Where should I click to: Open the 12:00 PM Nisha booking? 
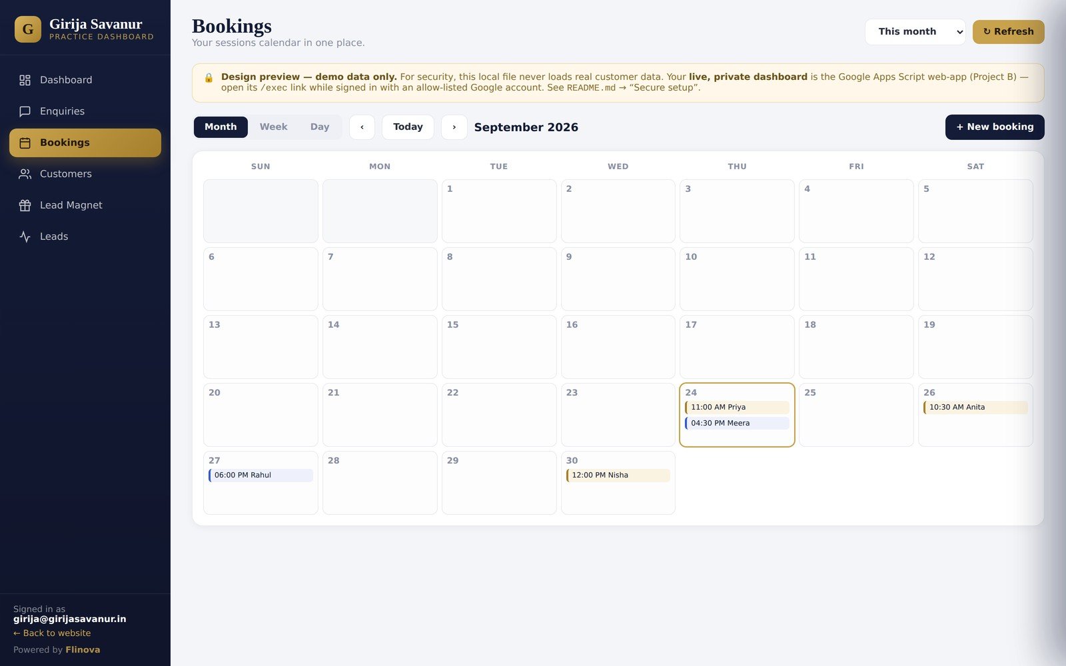[x=618, y=476]
